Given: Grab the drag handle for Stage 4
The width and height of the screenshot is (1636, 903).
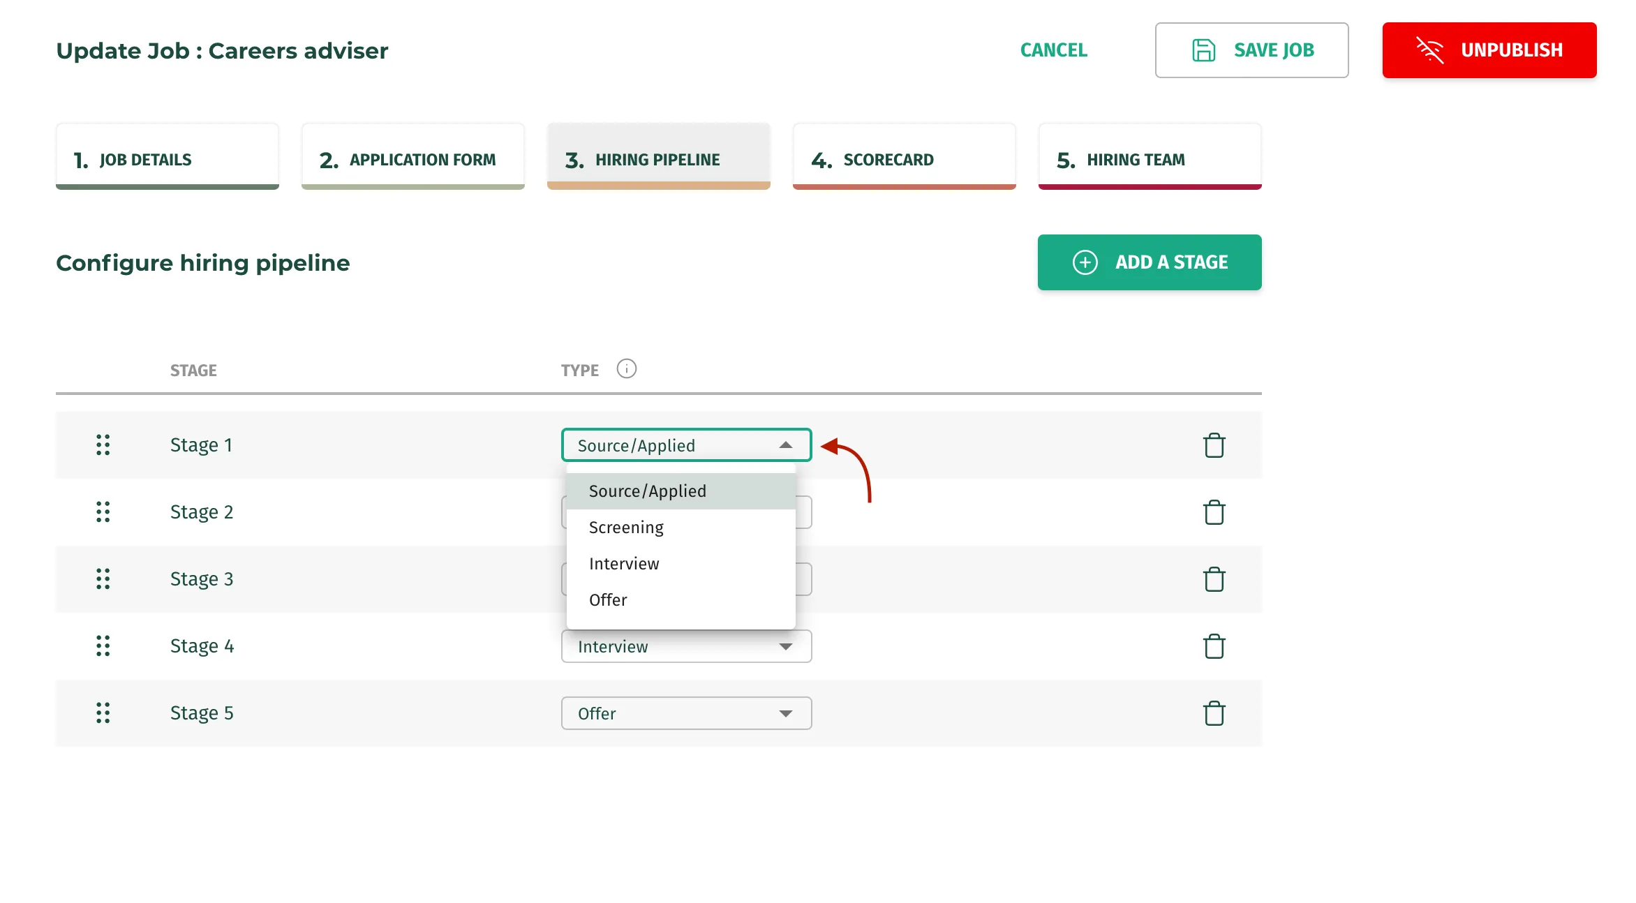Looking at the screenshot, I should click(x=103, y=645).
